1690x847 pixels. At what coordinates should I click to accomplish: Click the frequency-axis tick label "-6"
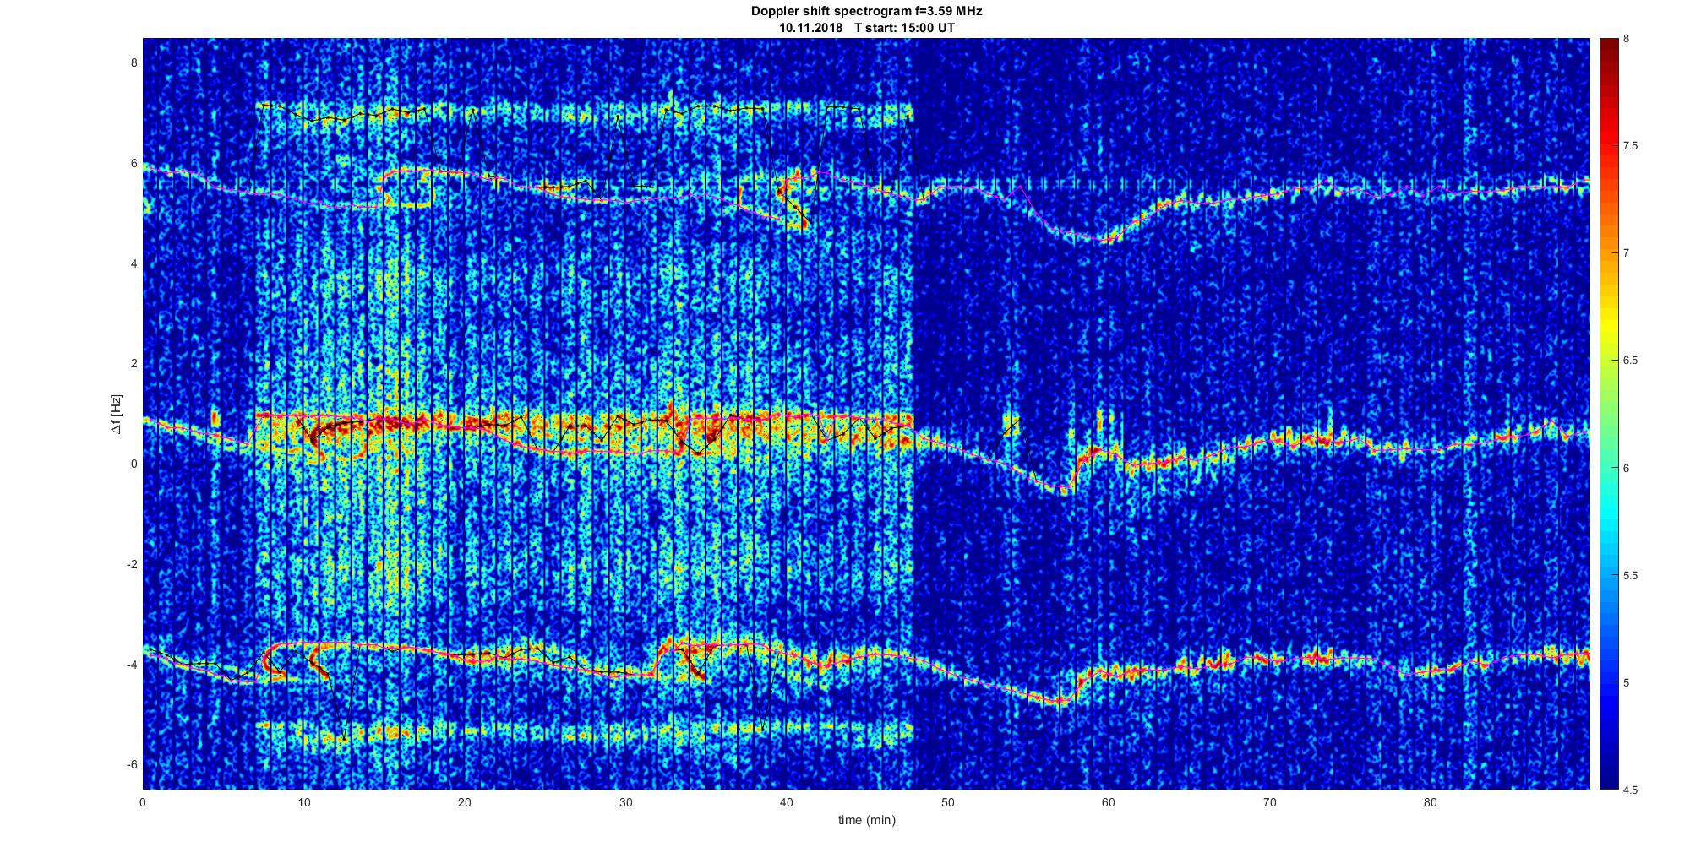[x=130, y=764]
